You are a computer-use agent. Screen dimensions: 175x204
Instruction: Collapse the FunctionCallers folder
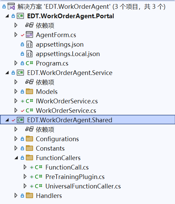pos(16,158)
